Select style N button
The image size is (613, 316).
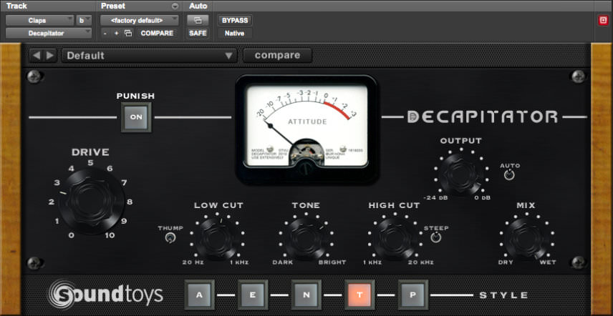click(x=306, y=295)
